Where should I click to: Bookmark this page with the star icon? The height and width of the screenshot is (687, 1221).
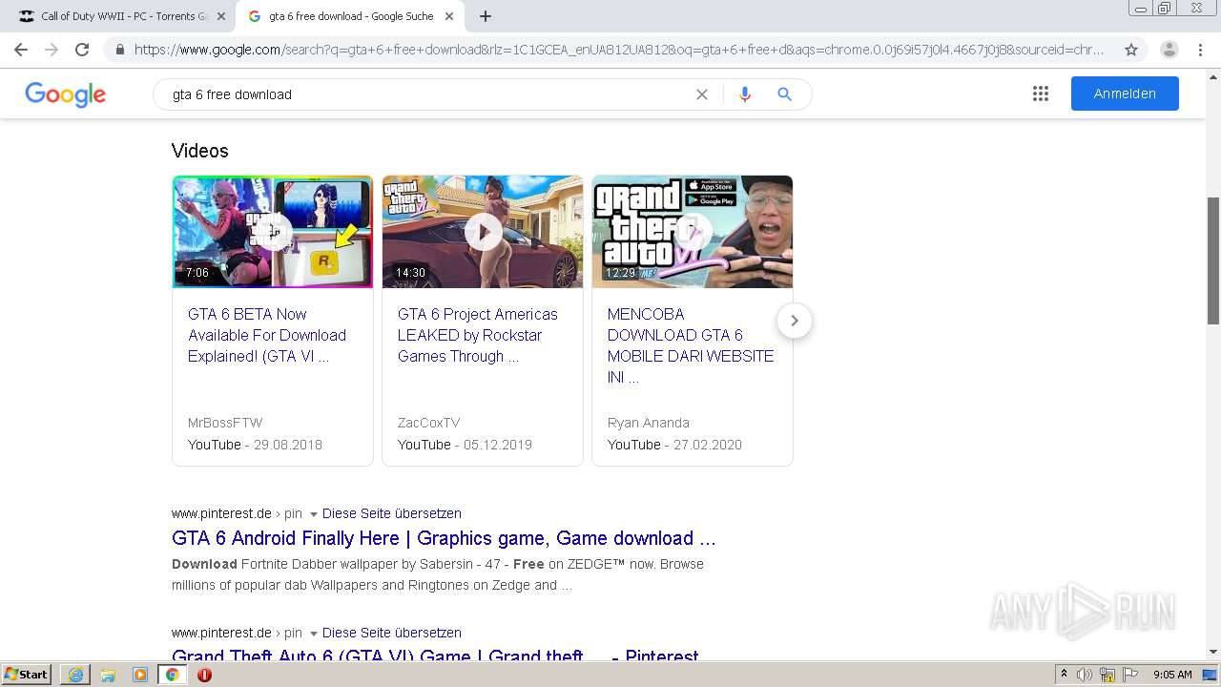tap(1131, 50)
